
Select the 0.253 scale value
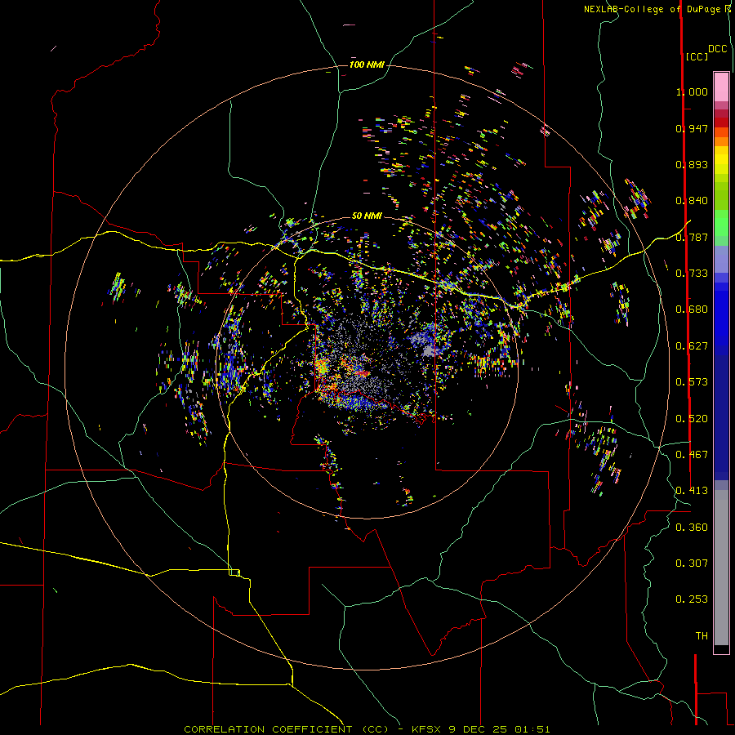(692, 599)
